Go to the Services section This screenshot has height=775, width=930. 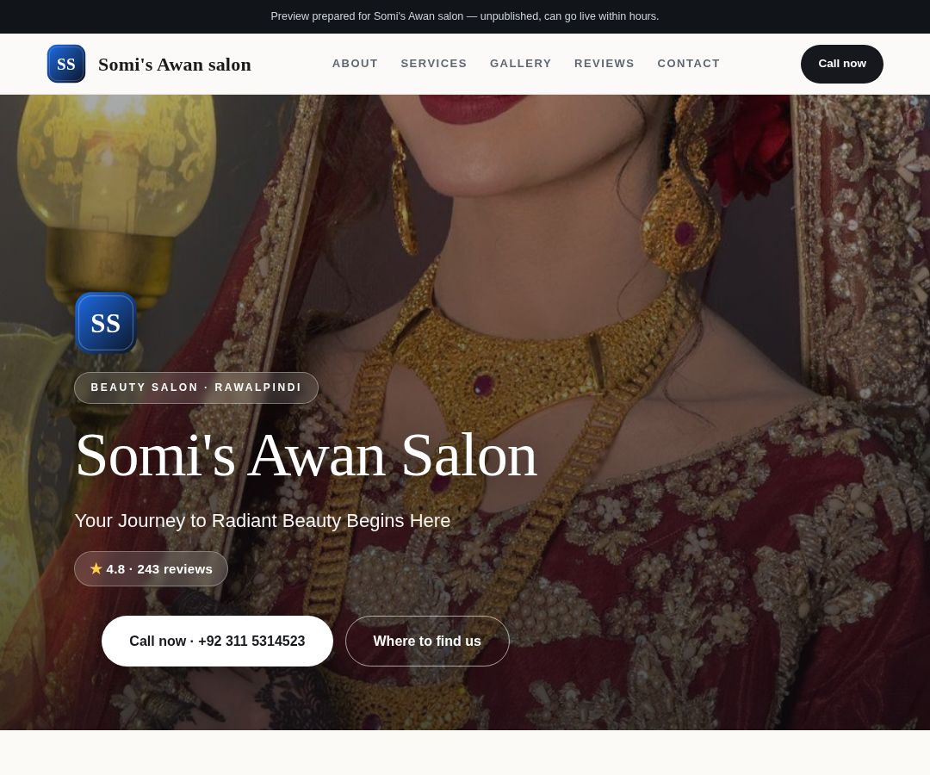tap(433, 64)
